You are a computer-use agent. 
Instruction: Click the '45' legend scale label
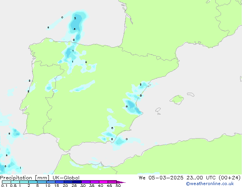(x=109, y=185)
